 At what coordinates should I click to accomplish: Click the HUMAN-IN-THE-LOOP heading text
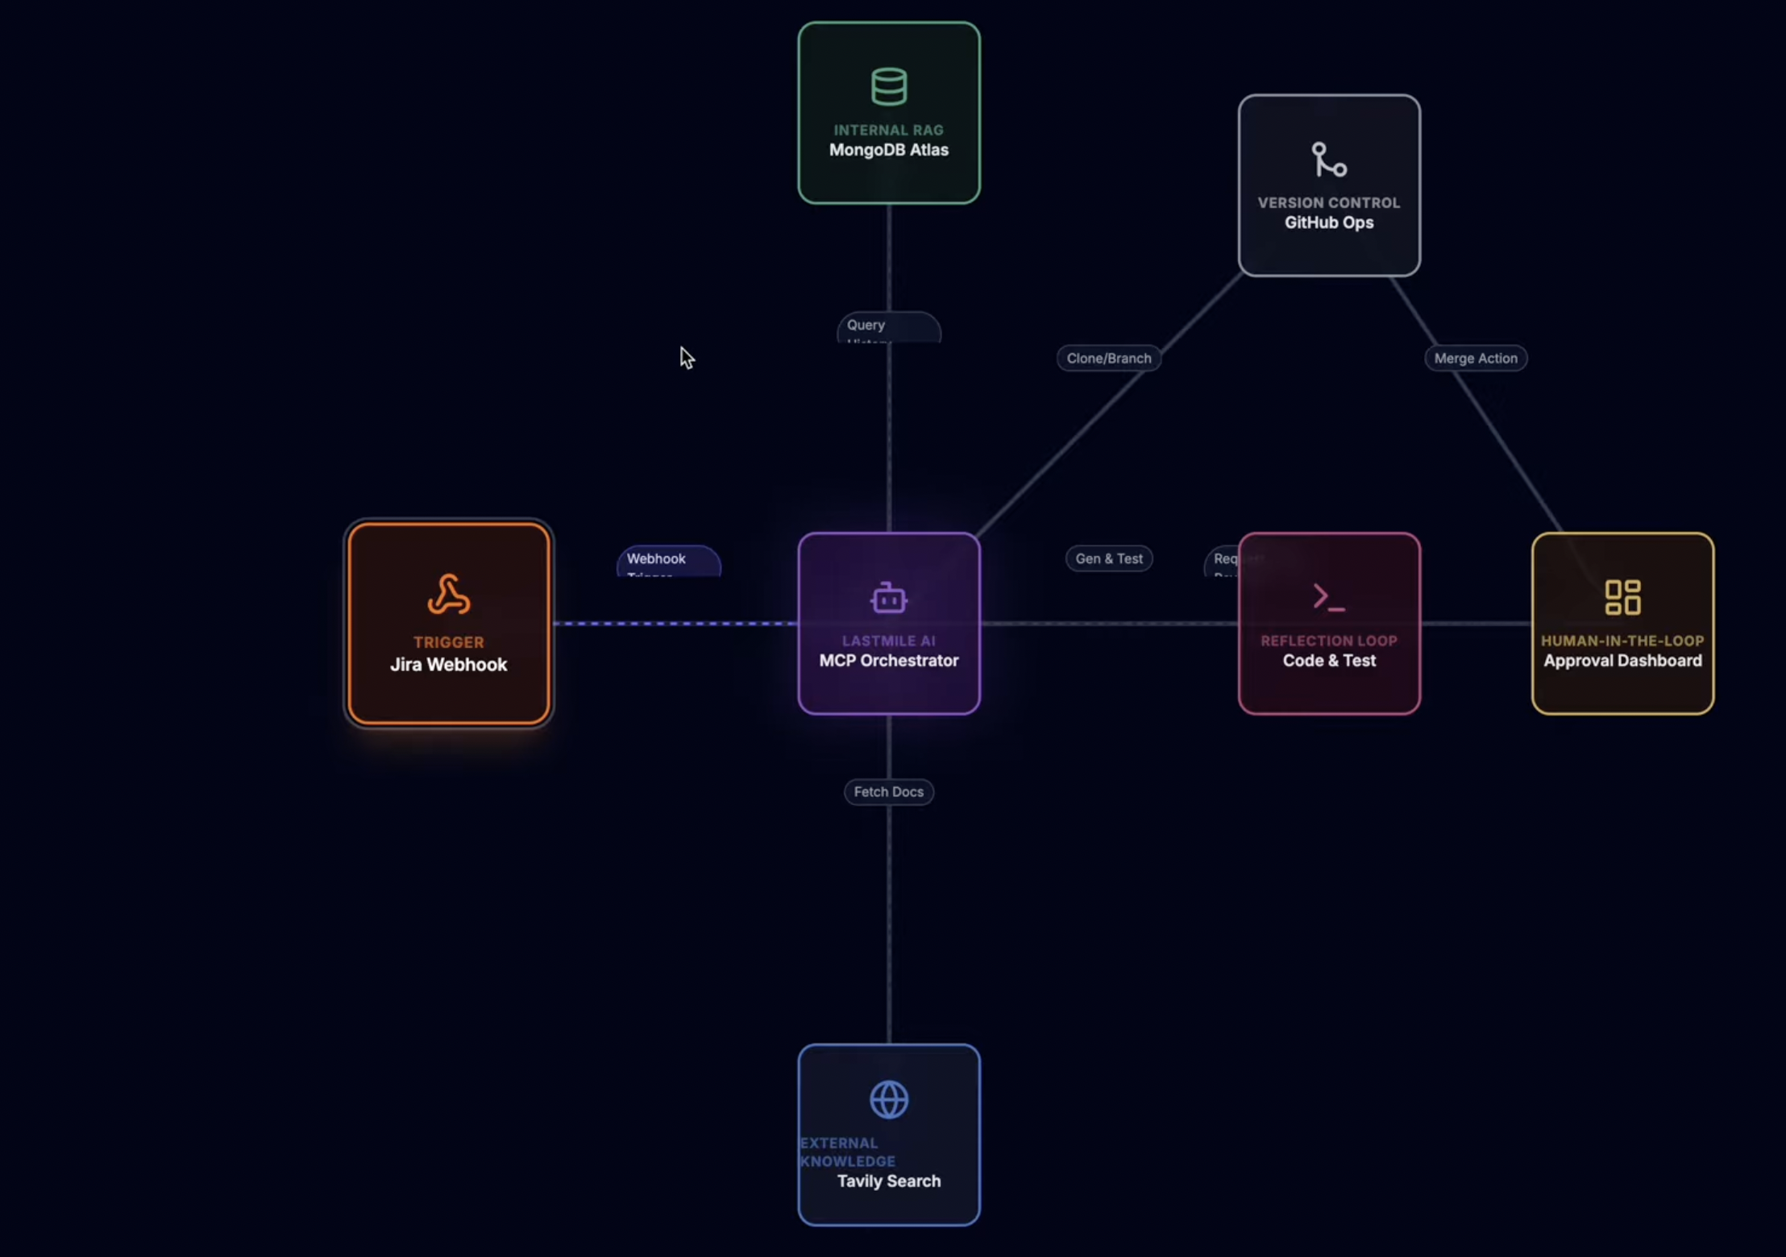coord(1622,641)
